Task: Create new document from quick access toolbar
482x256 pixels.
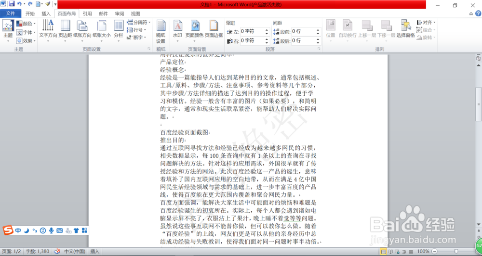Action: click(38, 4)
